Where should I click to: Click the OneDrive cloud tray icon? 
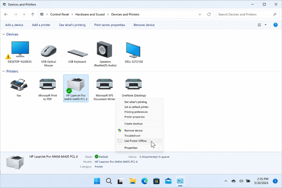(234, 181)
